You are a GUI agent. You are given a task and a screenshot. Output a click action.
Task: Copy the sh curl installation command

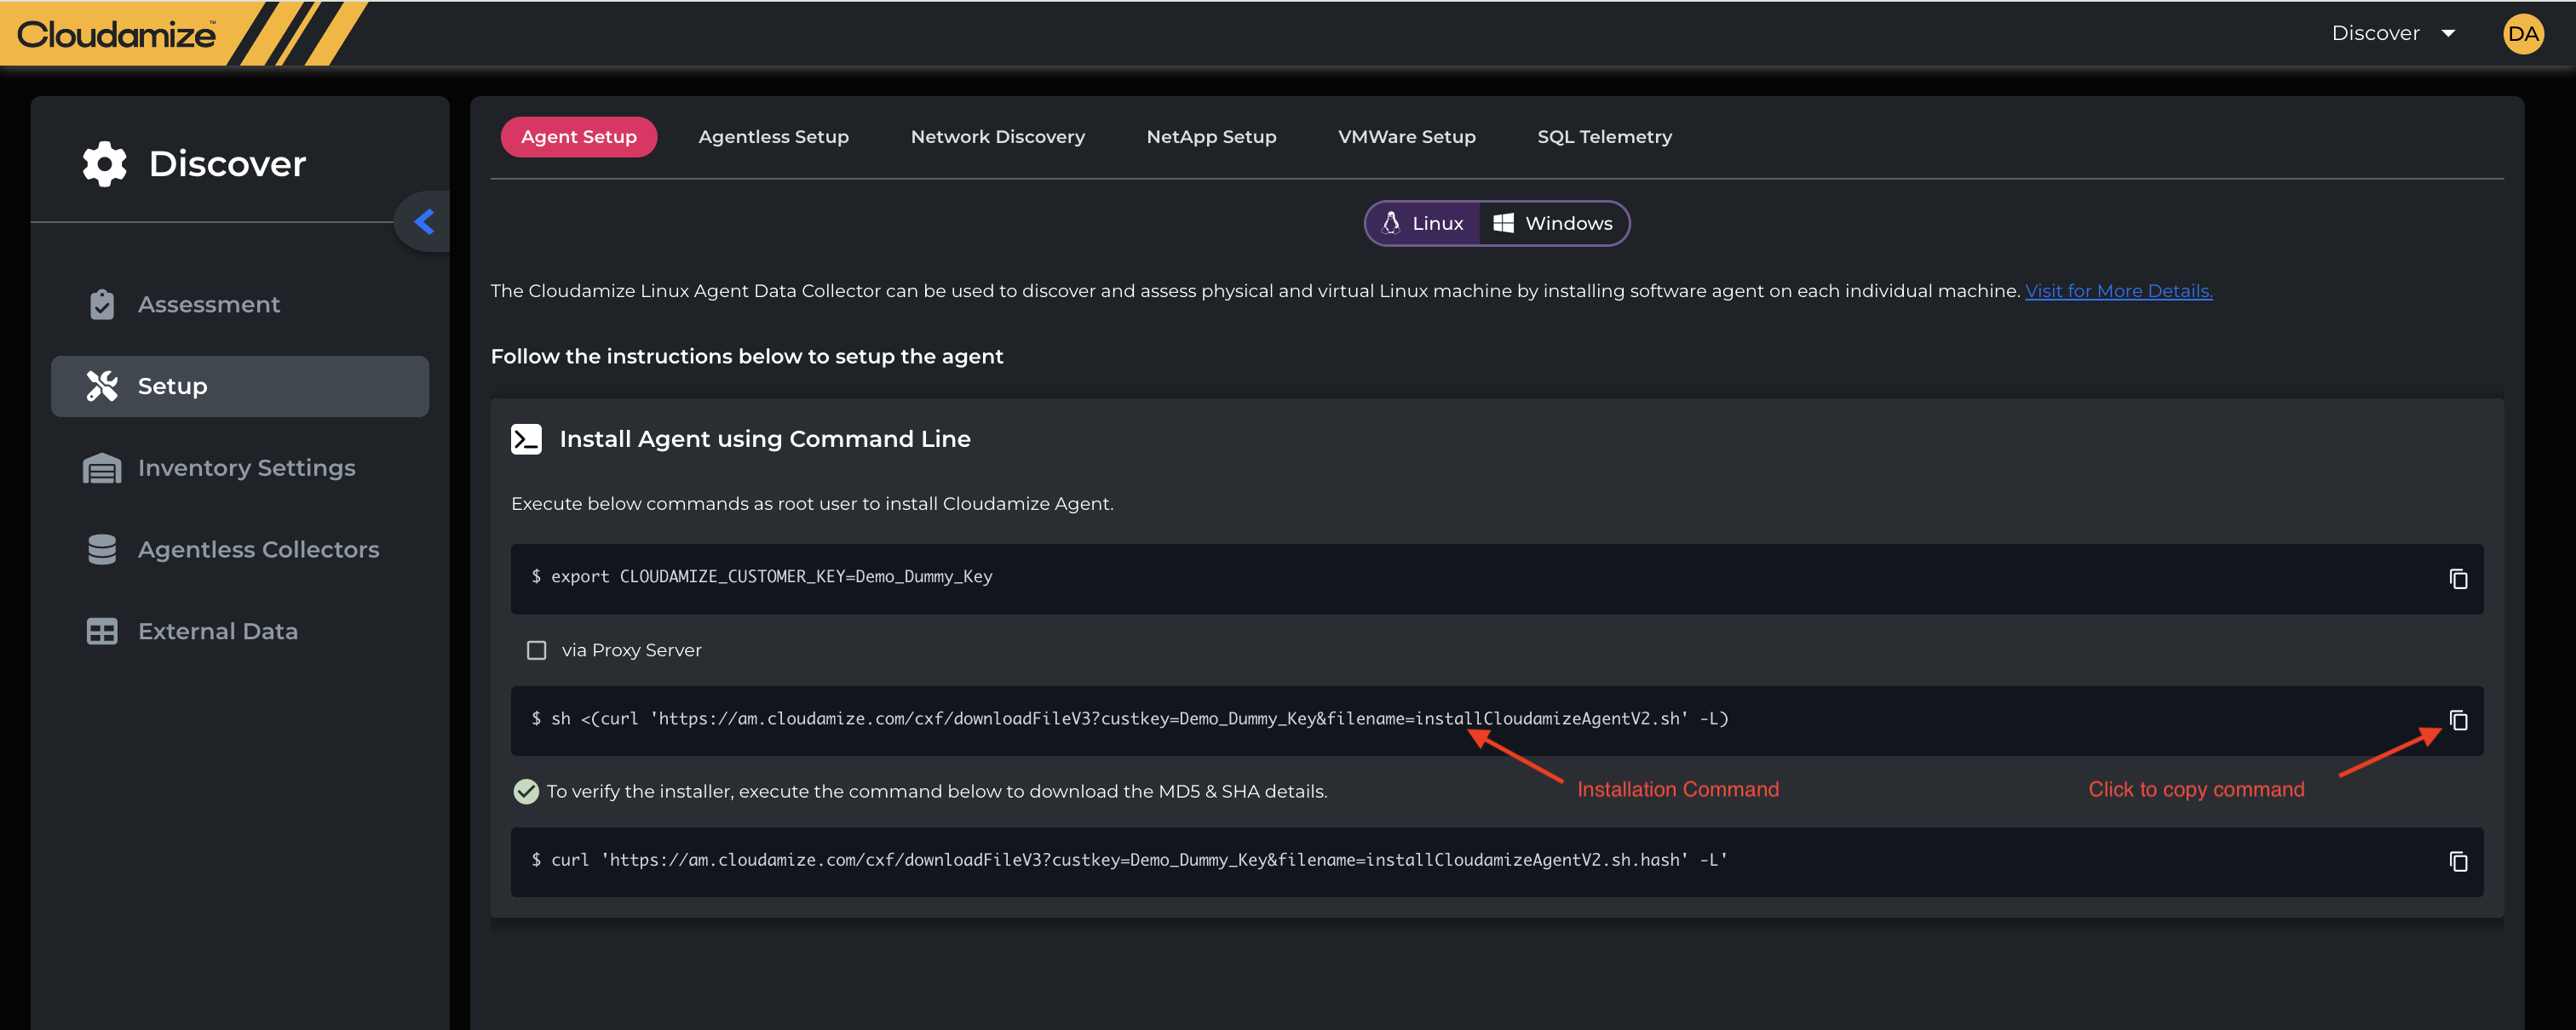coord(2458,720)
